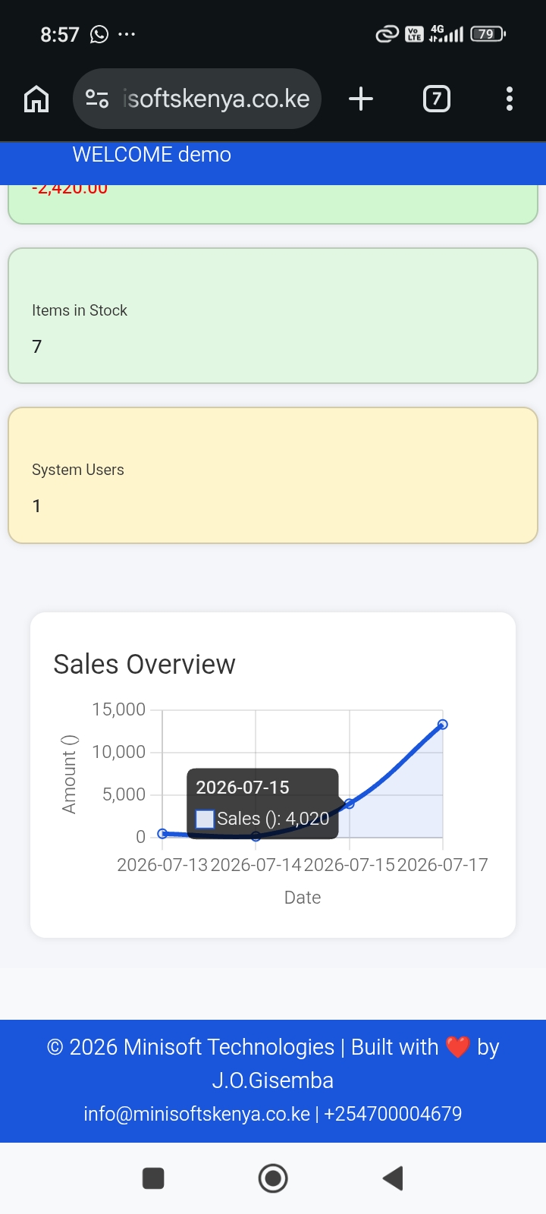
Task: Select the 2026-07-15 data point on chart
Action: [x=350, y=804]
